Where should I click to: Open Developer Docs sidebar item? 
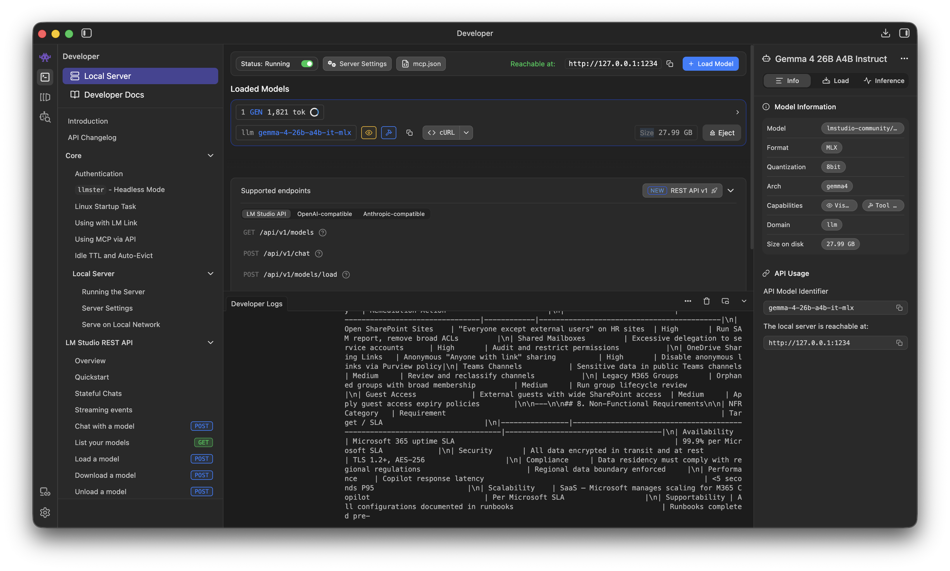140,95
